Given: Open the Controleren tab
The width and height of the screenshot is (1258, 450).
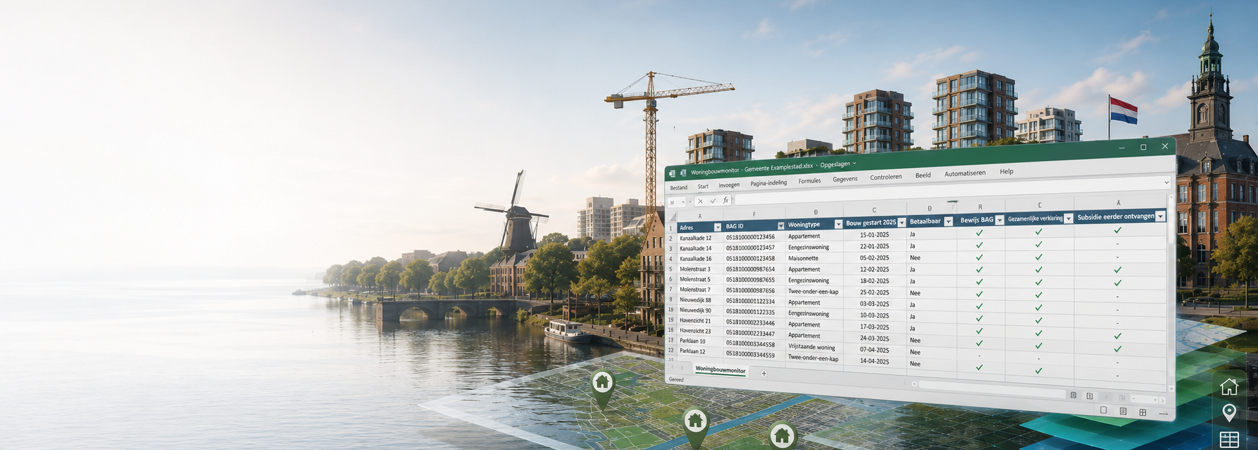Looking at the screenshot, I should coord(886,177).
